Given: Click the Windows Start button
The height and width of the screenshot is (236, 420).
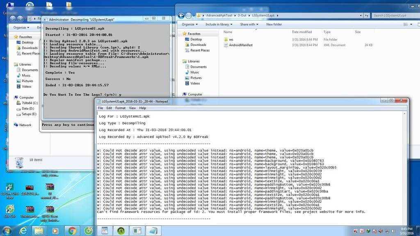Looking at the screenshot, I should click(7, 230).
